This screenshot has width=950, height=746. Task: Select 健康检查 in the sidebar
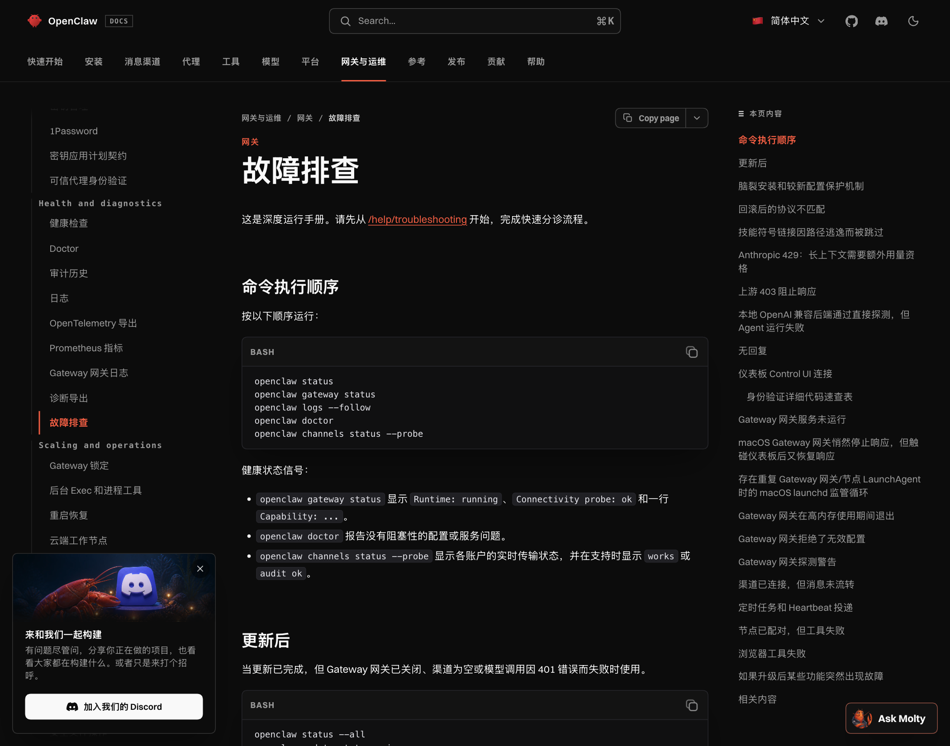(x=69, y=223)
